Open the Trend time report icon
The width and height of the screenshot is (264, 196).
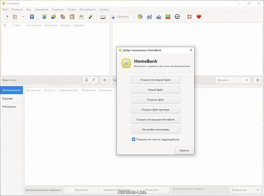[x=149, y=16]
